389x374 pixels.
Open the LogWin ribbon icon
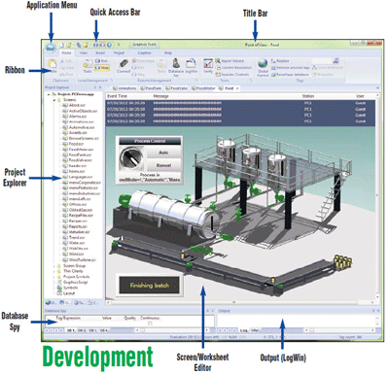192,66
